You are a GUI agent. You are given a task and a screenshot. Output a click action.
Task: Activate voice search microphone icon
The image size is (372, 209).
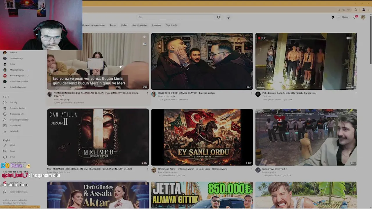point(228,17)
